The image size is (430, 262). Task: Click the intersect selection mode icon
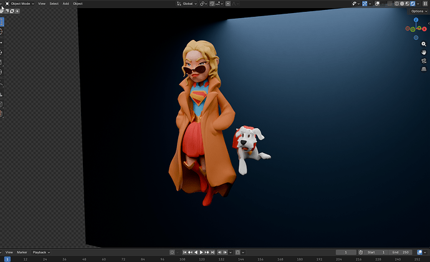click(17, 11)
